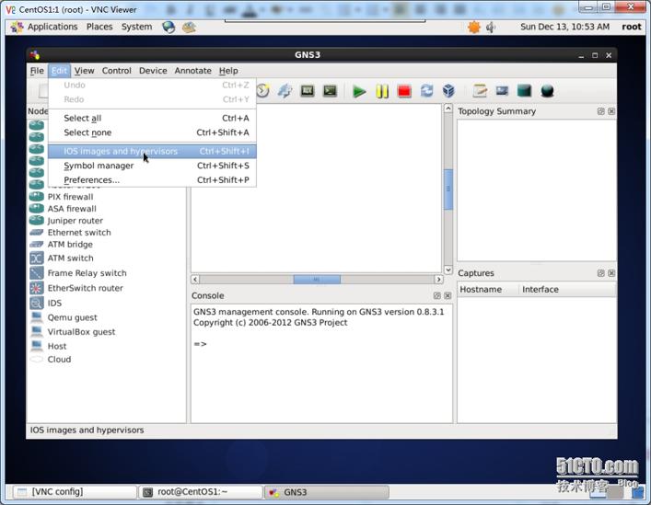Image resolution: width=651 pixels, height=505 pixels.
Task: Click the add note toolbar icon
Action: pyautogui.click(x=480, y=91)
